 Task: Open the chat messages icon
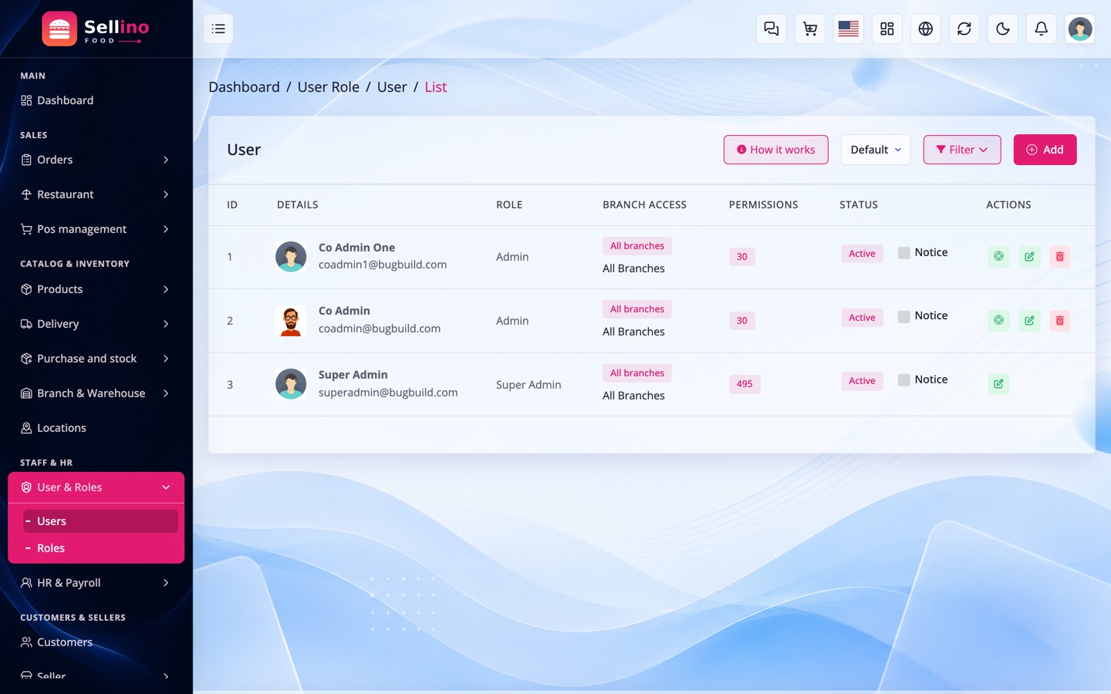(x=772, y=29)
